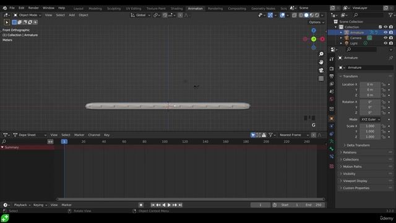
Task: Toggle X-ray mode in viewport header
Action: [x=295, y=15]
